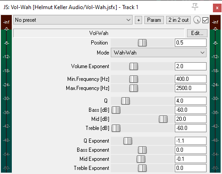Click the Treble Exponent slider handle
Viewport: 222px width, 174px height.
[x=142, y=168]
